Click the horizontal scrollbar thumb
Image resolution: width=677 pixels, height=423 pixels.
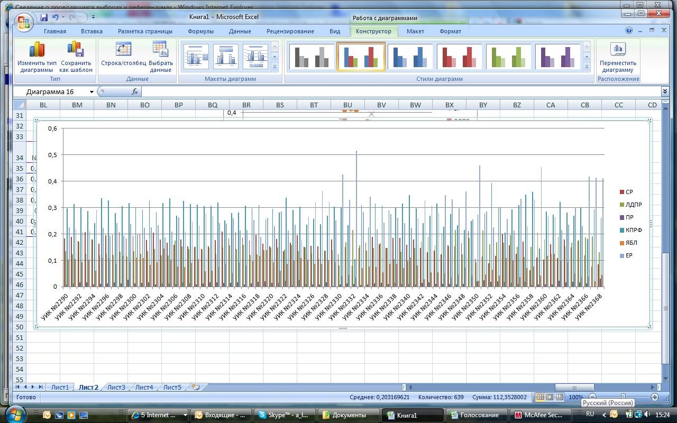coord(574,387)
